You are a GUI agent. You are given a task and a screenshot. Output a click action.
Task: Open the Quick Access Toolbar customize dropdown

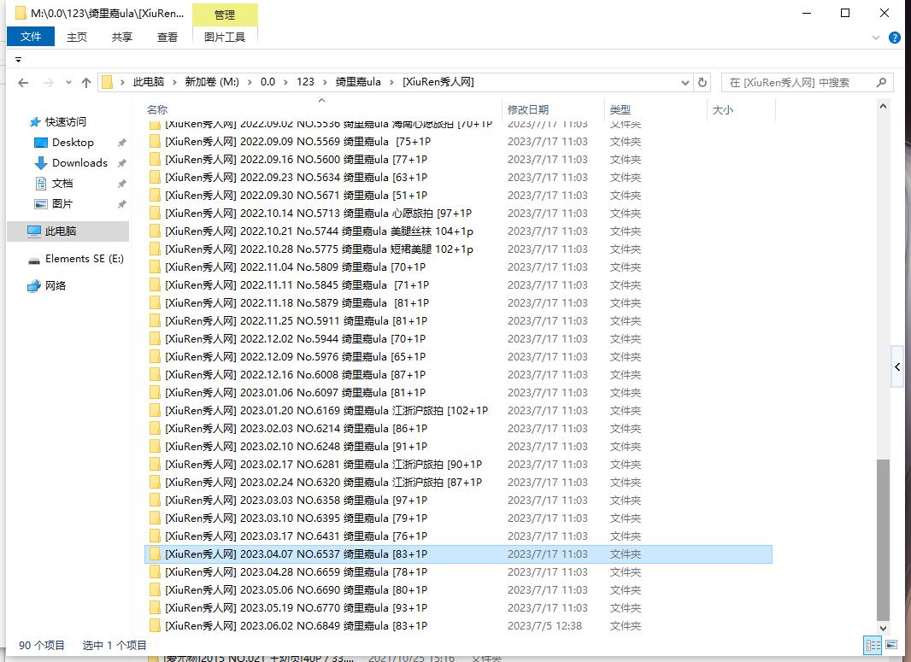(18, 60)
